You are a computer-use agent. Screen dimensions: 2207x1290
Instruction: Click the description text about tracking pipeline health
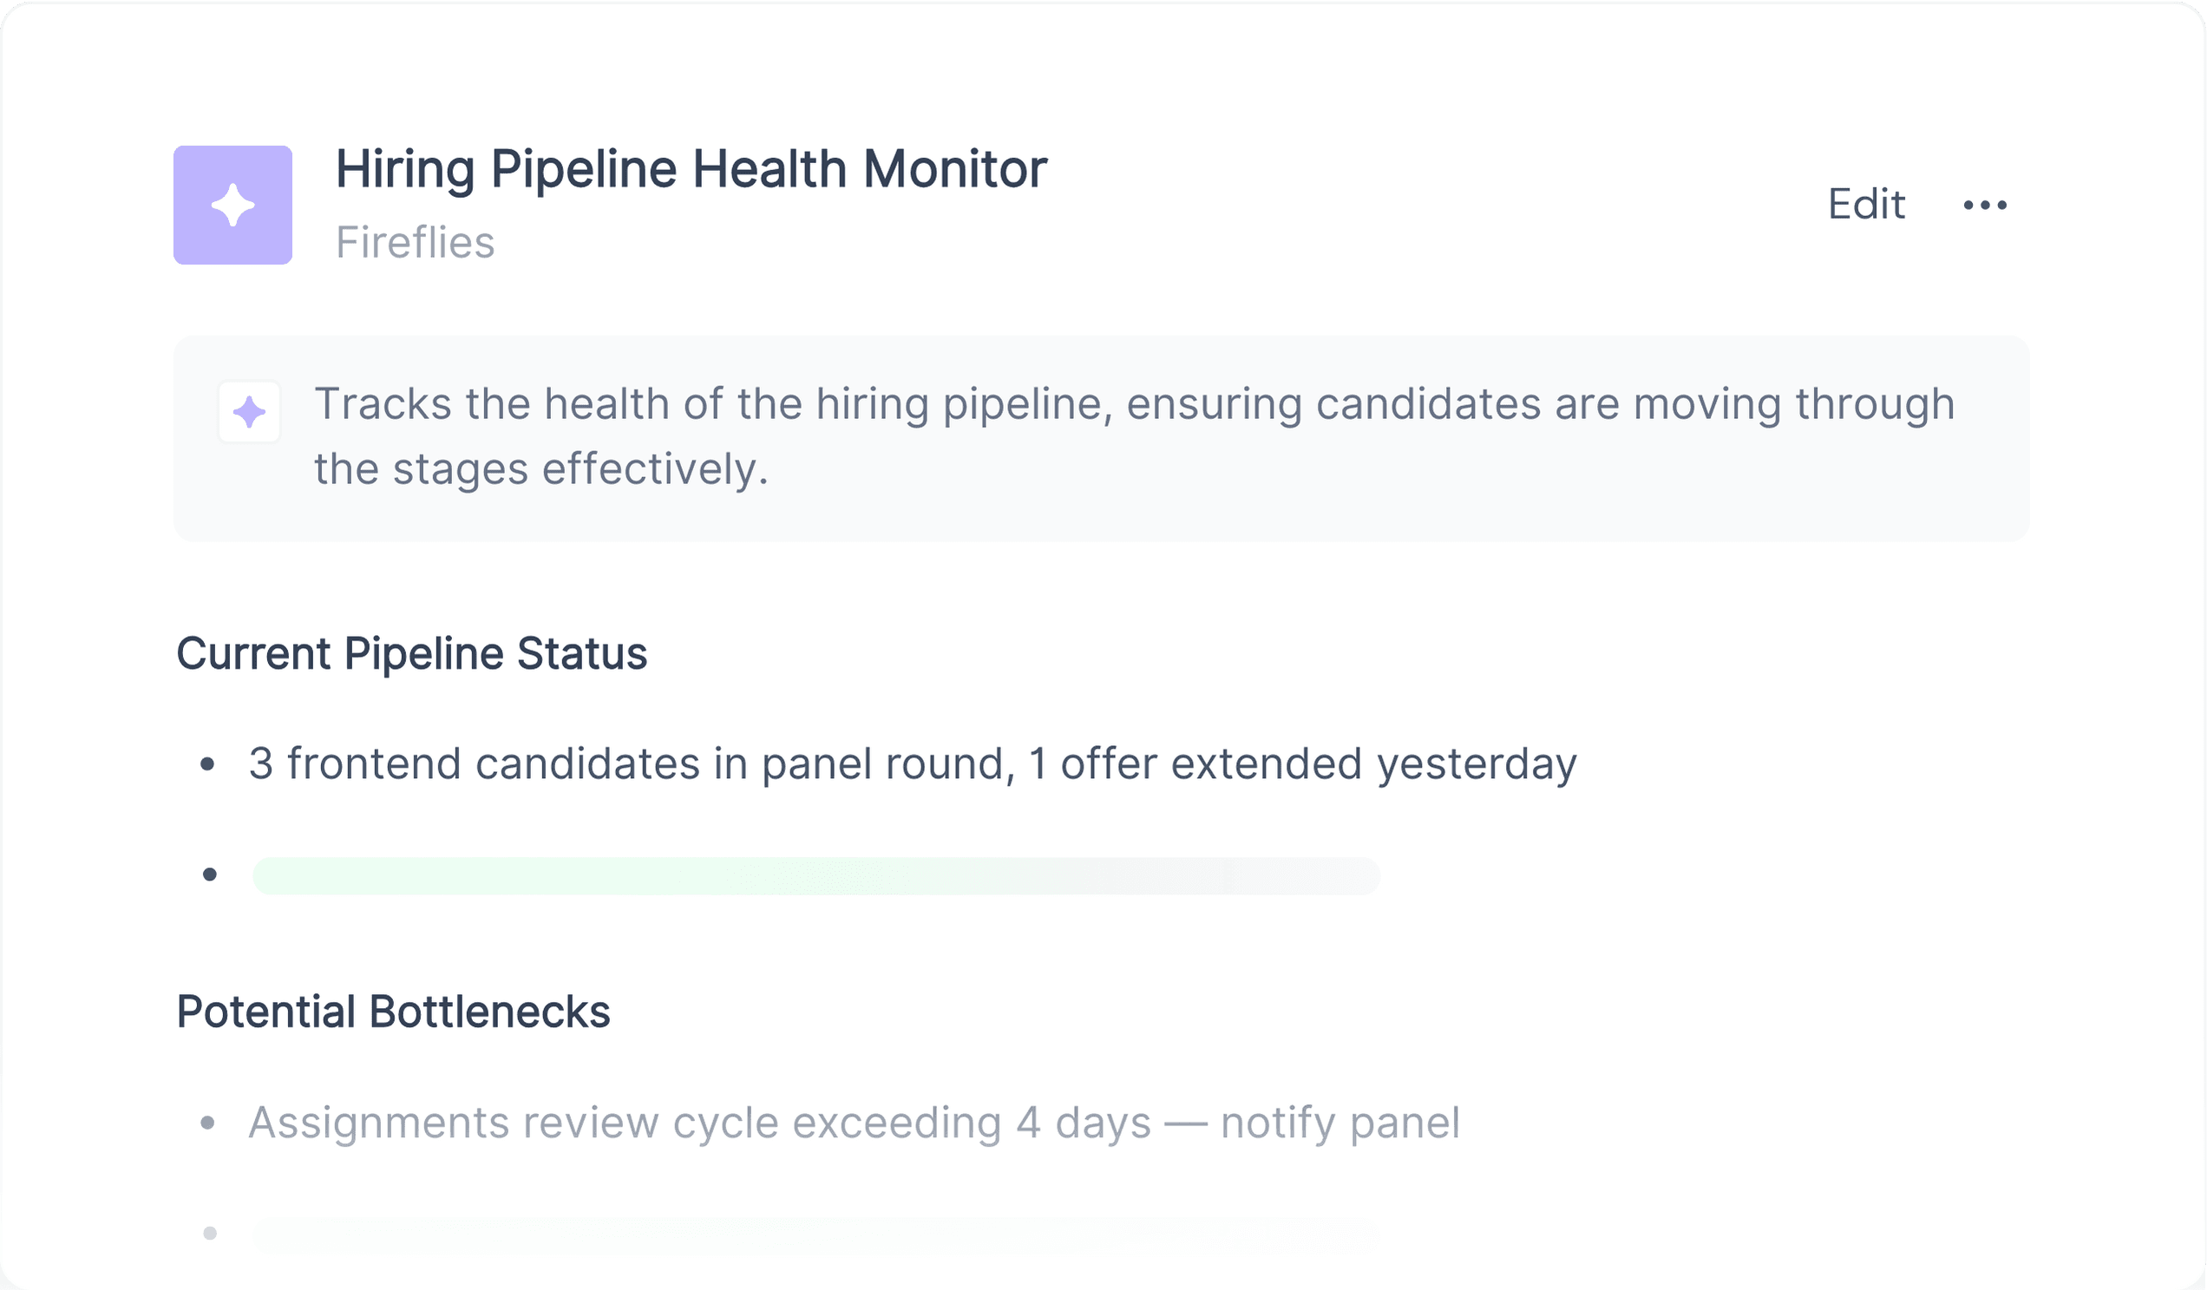pos(1134,436)
